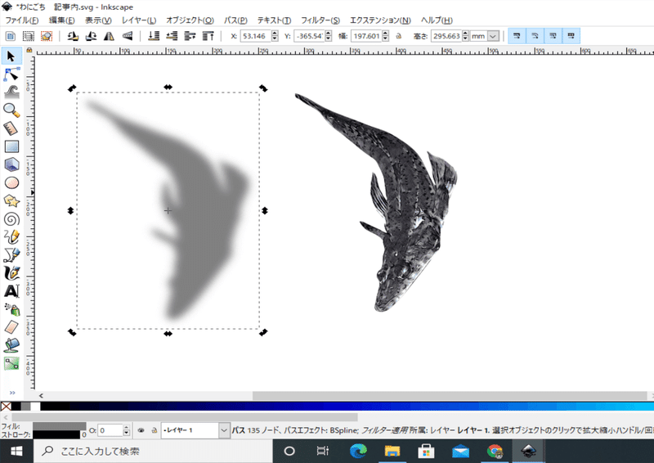Click the horizontal canvas scrollbar
654x463 pixels.
(x=450, y=395)
